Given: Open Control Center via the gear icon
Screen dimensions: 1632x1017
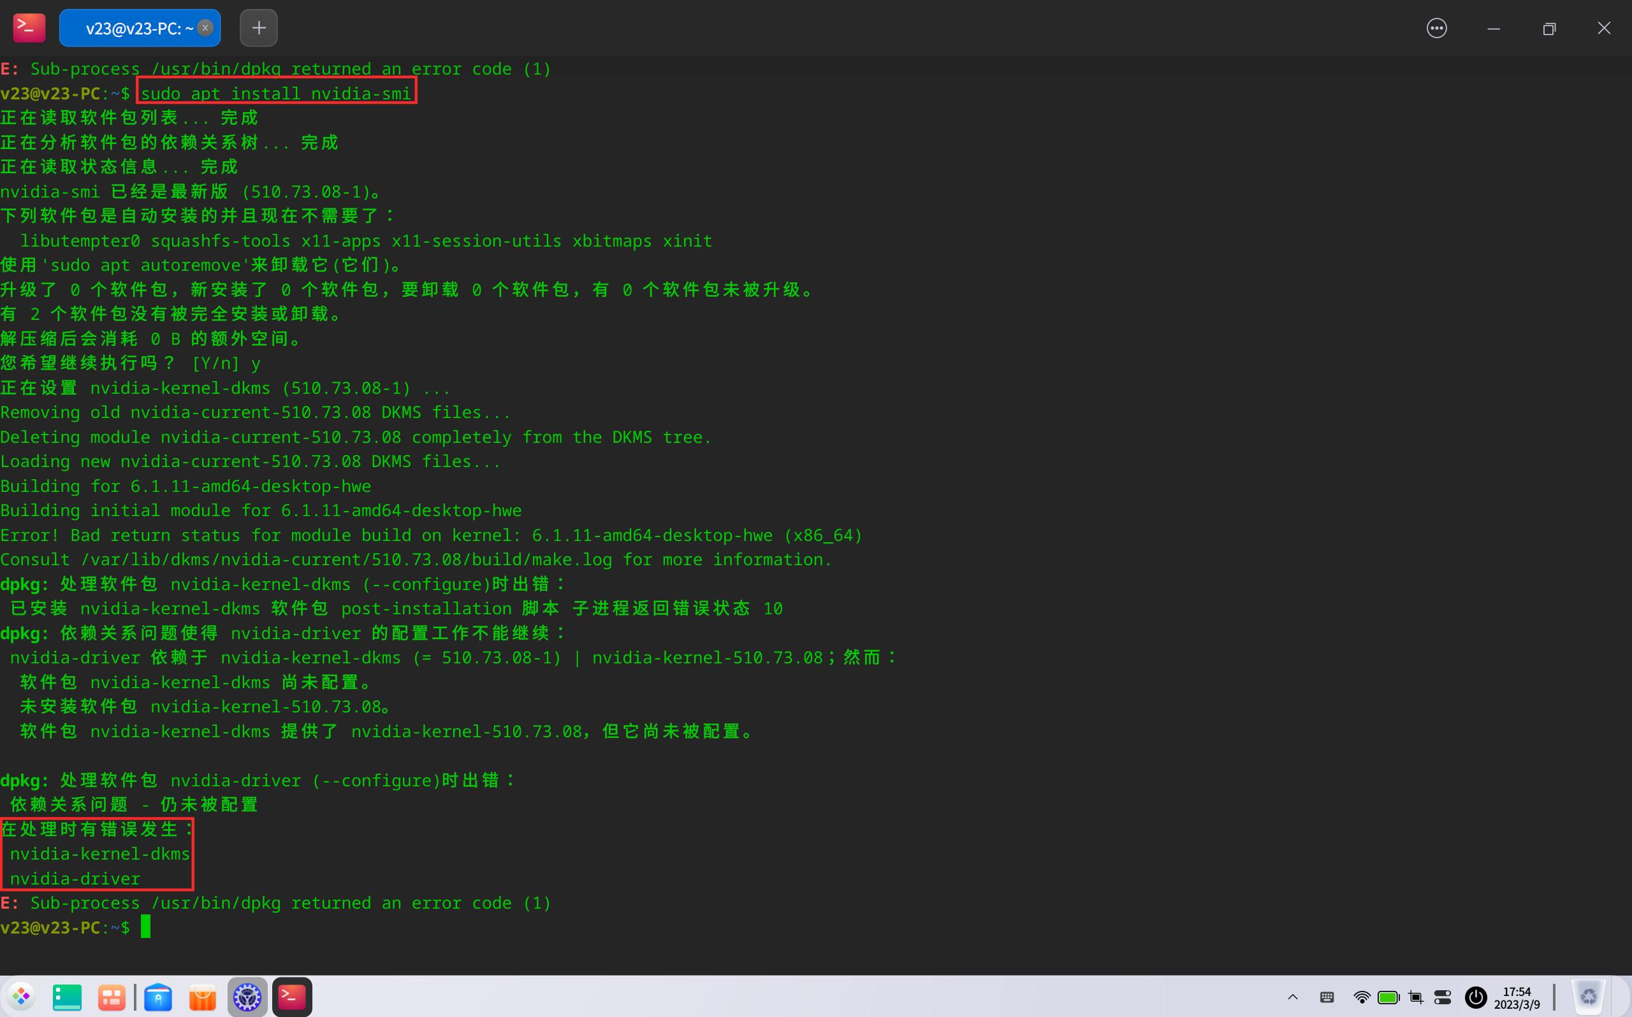Looking at the screenshot, I should point(247,997).
